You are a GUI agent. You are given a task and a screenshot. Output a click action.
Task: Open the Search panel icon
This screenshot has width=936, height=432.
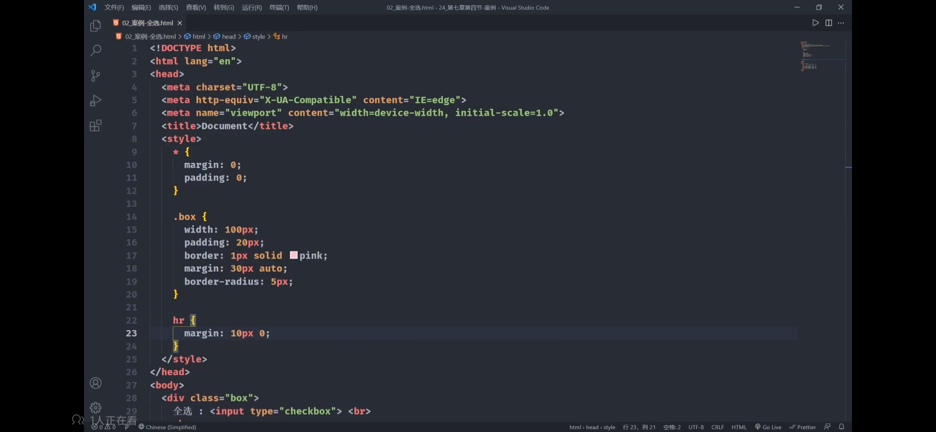click(96, 50)
